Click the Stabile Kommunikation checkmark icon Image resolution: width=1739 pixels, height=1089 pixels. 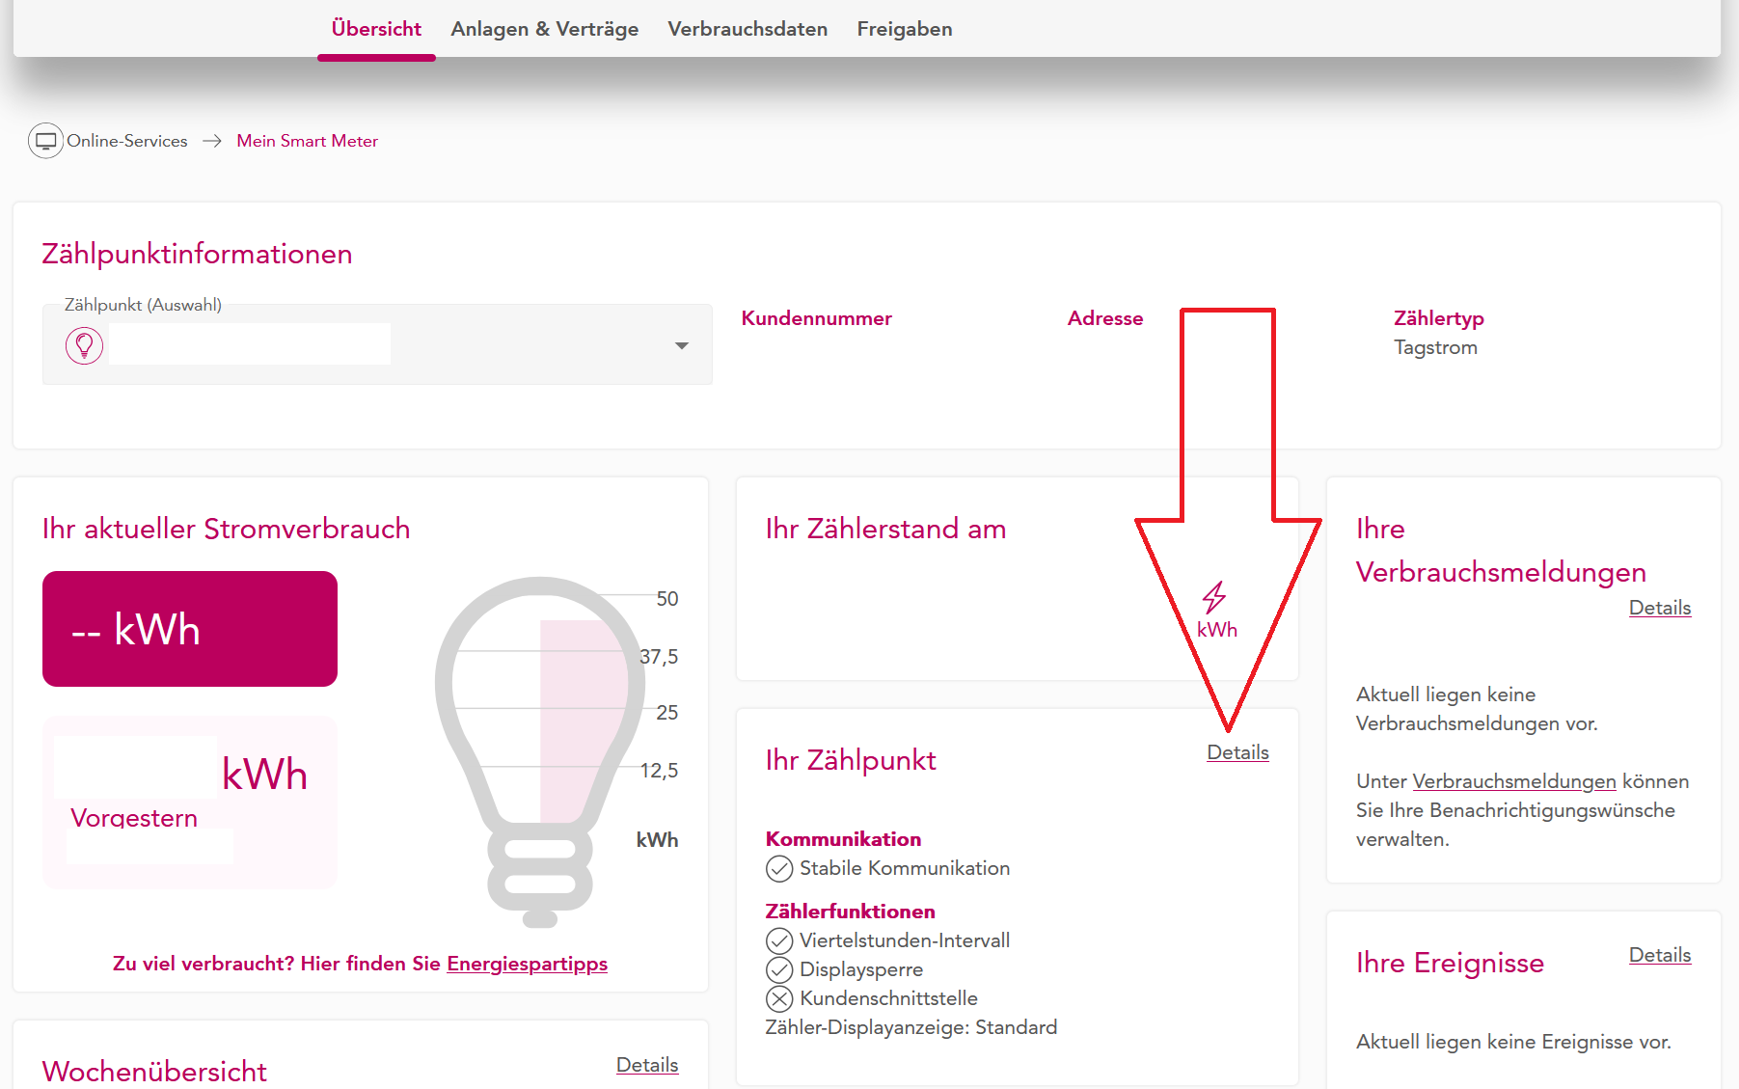point(778,869)
